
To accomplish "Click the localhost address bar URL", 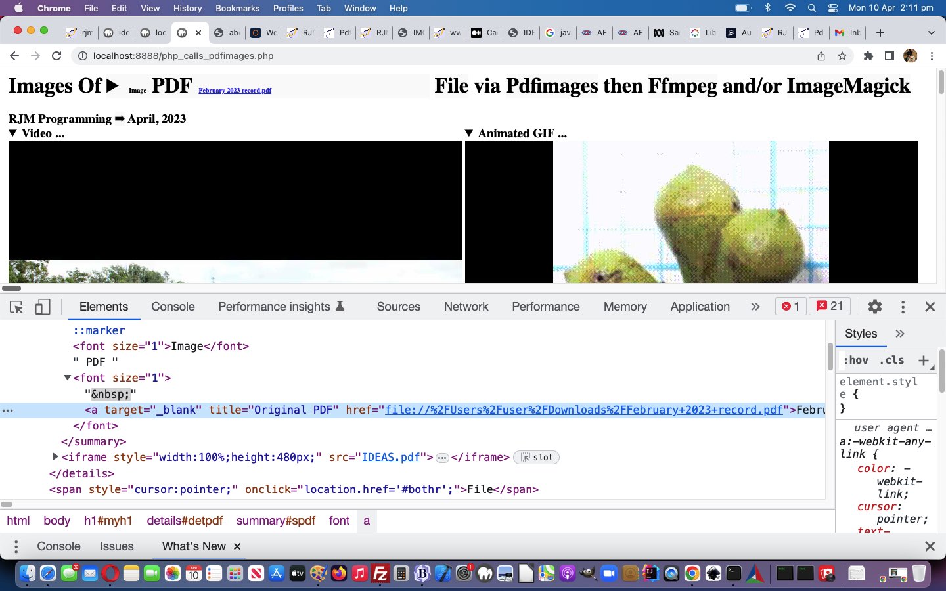I will [183, 56].
